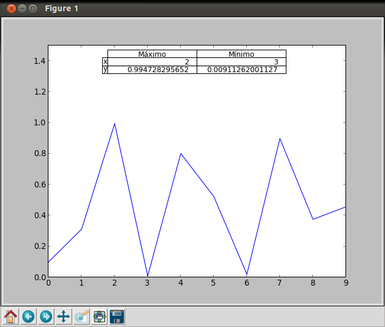Click the x row label in table
Image resolution: width=385 pixels, height=327 pixels.
105,61
